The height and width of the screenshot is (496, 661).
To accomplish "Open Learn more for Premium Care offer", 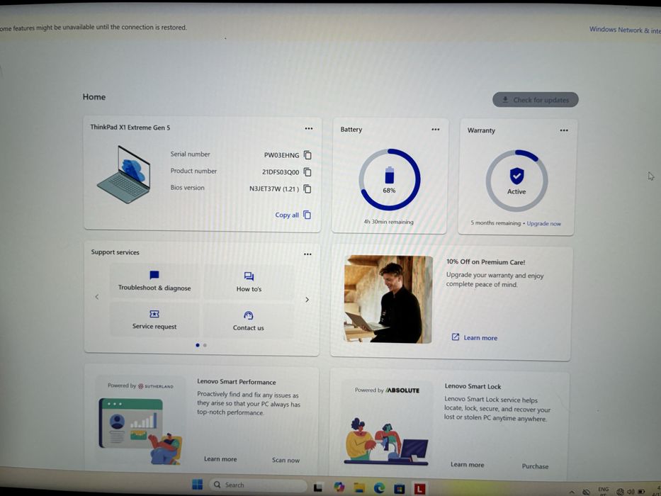I will pos(475,337).
